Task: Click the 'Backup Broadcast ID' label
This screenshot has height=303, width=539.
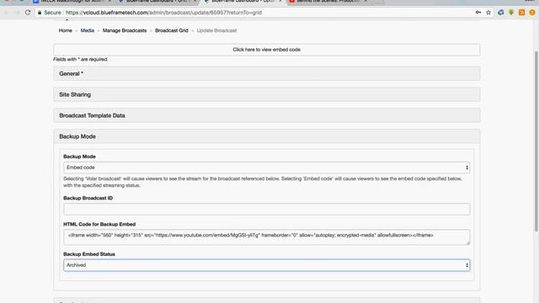Action: [88, 198]
